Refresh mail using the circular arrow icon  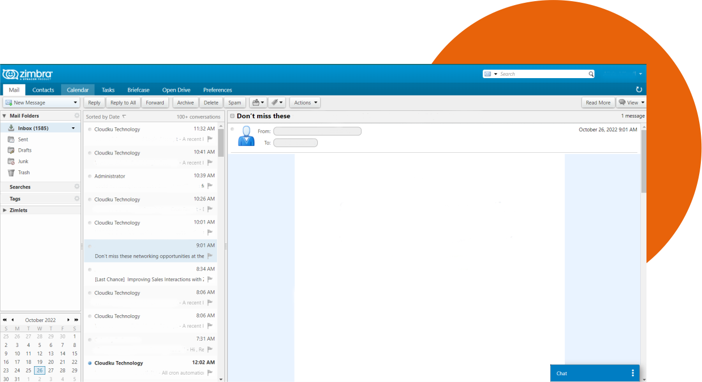click(639, 89)
